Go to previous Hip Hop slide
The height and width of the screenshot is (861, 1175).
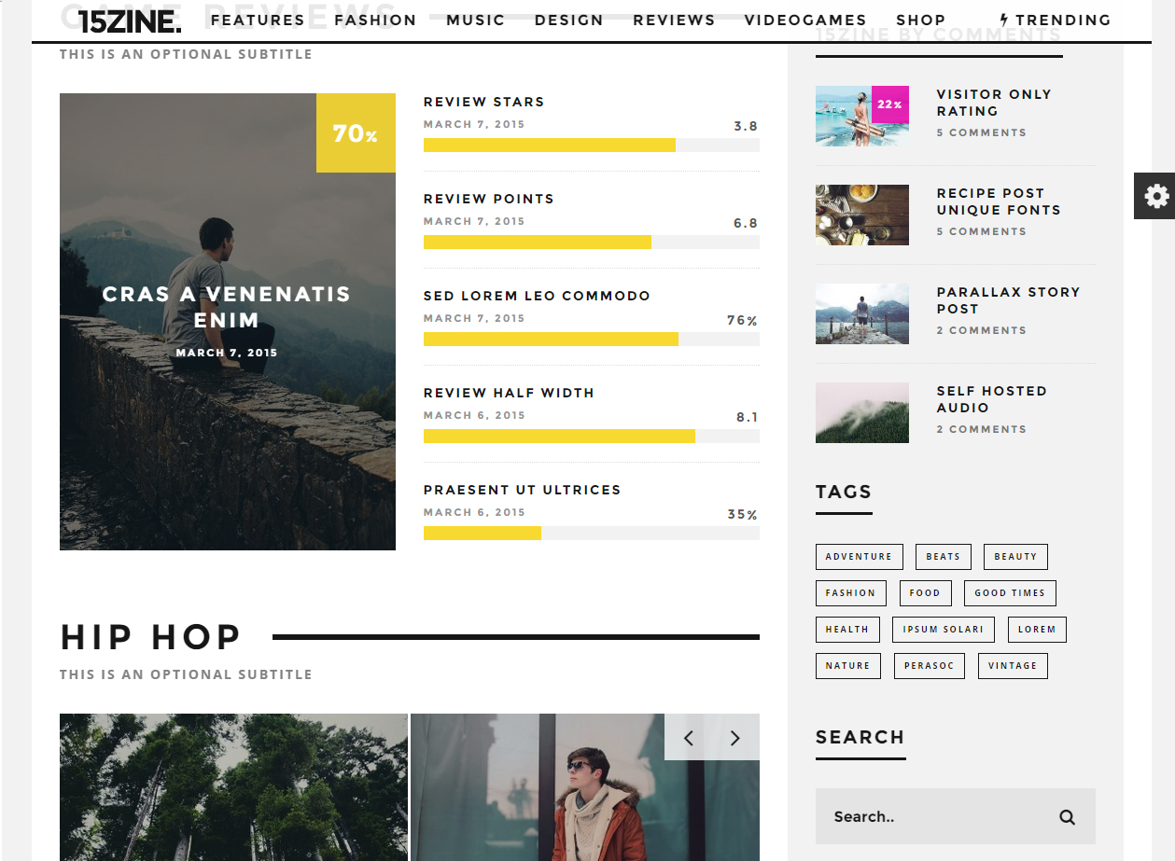(x=689, y=738)
